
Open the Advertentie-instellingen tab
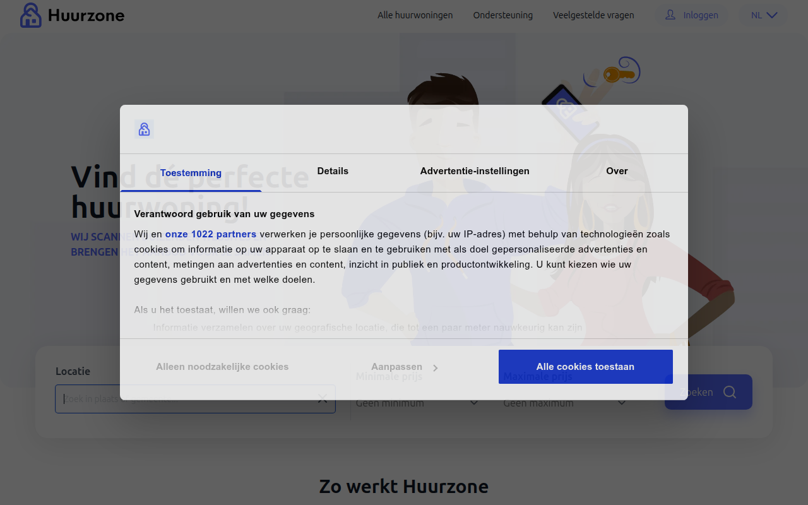475,171
